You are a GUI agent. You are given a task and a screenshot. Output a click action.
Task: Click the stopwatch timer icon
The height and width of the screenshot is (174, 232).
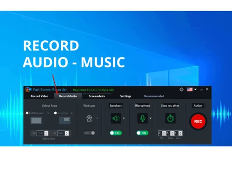pyautogui.click(x=170, y=118)
